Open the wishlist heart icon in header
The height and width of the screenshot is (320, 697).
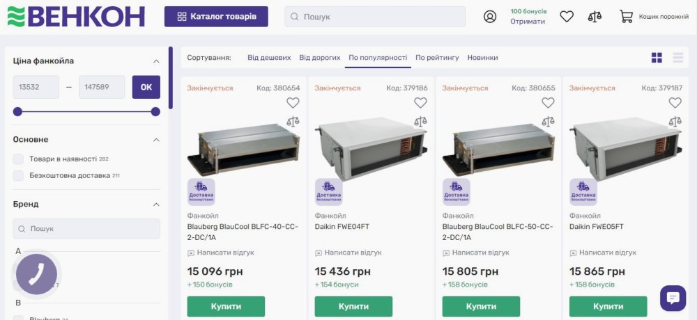(567, 17)
